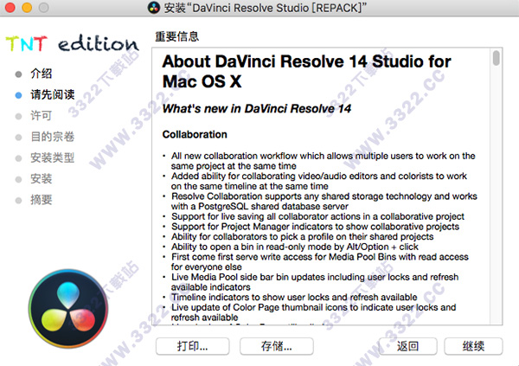The width and height of the screenshot is (519, 366).
Task: Click the DaVinci Resolve logo icon
Action: (68, 308)
